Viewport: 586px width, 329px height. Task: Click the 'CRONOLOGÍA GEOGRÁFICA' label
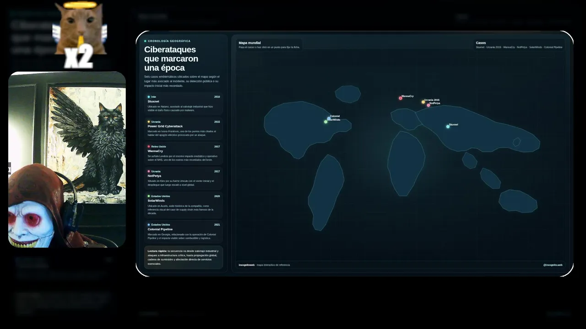click(x=169, y=41)
